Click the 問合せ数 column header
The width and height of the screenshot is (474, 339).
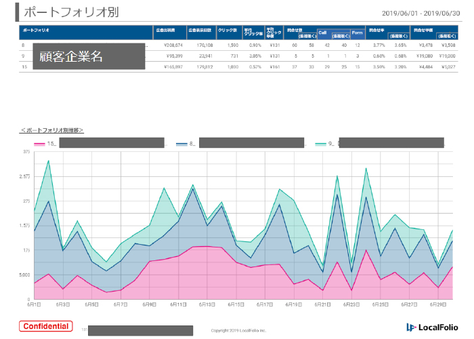(295, 31)
